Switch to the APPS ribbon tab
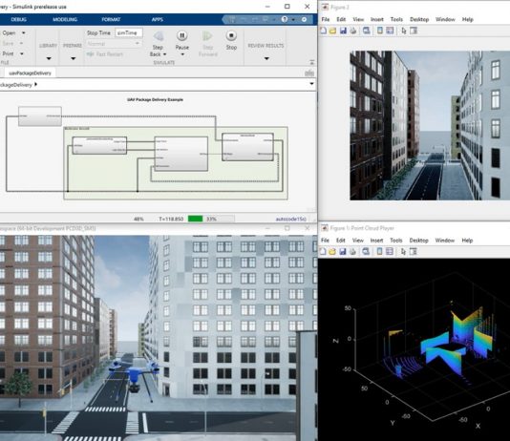The image size is (510, 441). 157,19
